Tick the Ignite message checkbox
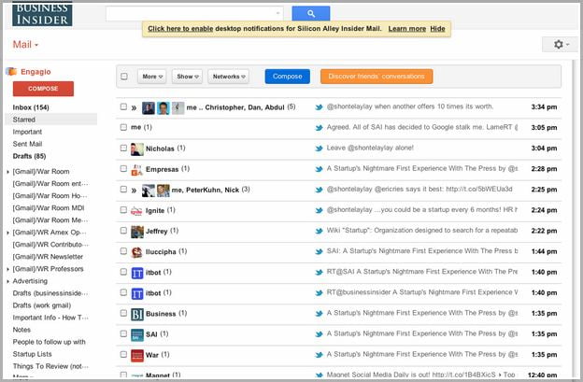 click(x=123, y=209)
